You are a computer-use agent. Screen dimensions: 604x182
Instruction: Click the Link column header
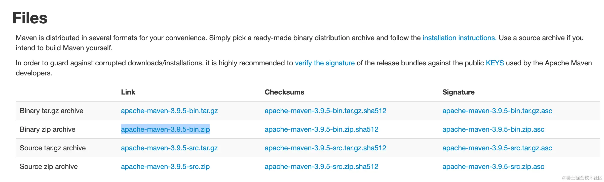128,92
